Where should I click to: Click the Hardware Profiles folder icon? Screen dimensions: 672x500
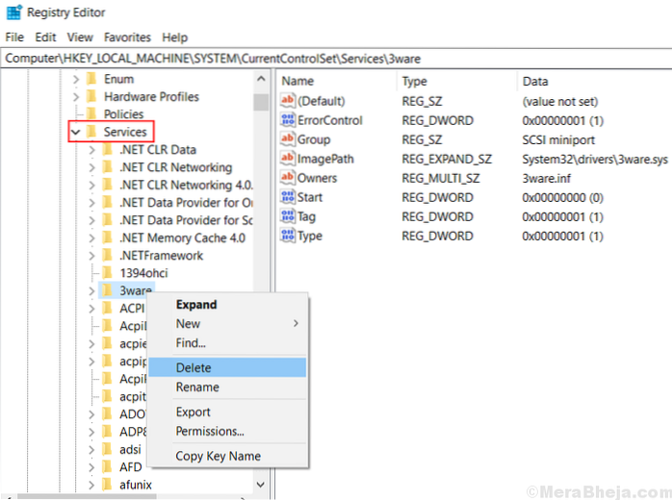click(90, 97)
